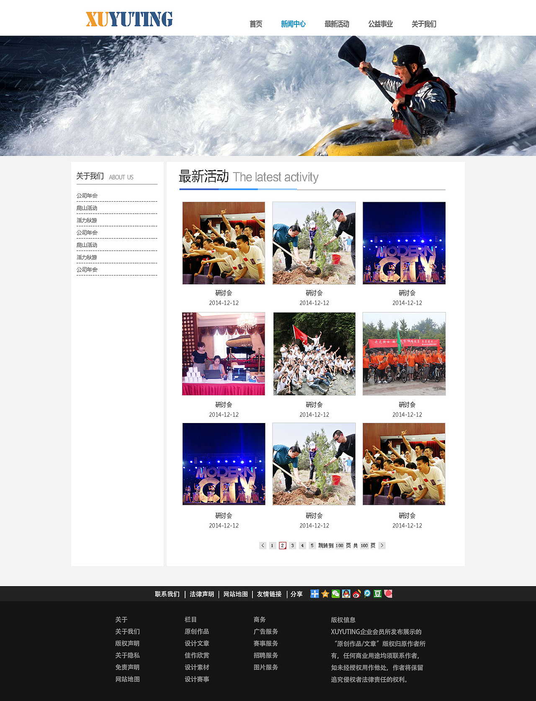Viewport: 536px width, 701px height.
Task: Open 关于我们 in the top navigation
Action: coord(424,24)
